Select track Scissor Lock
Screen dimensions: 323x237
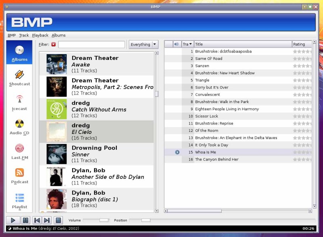(x=238, y=116)
